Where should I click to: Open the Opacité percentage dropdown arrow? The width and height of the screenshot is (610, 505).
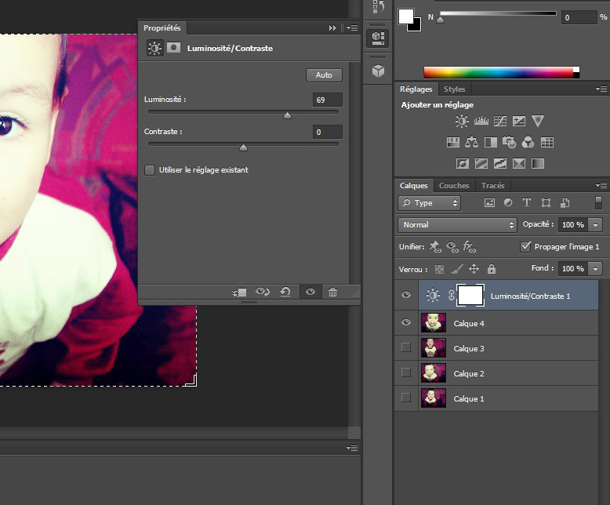[597, 224]
